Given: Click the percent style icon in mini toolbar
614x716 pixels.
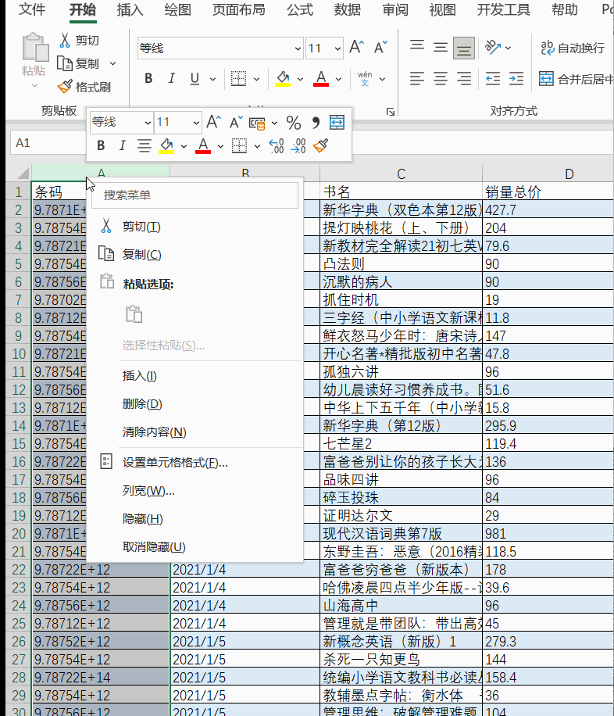Looking at the screenshot, I should tap(294, 123).
